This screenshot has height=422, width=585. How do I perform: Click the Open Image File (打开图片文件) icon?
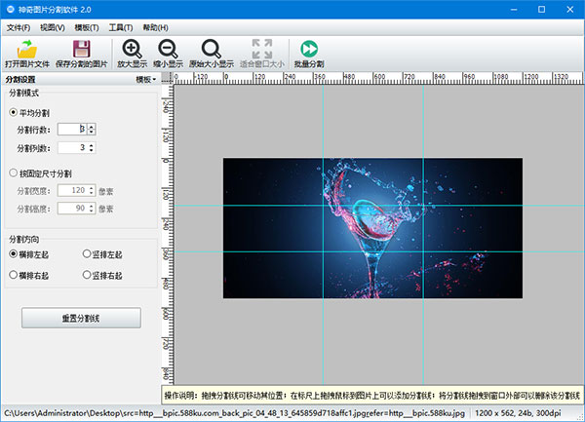(x=27, y=50)
